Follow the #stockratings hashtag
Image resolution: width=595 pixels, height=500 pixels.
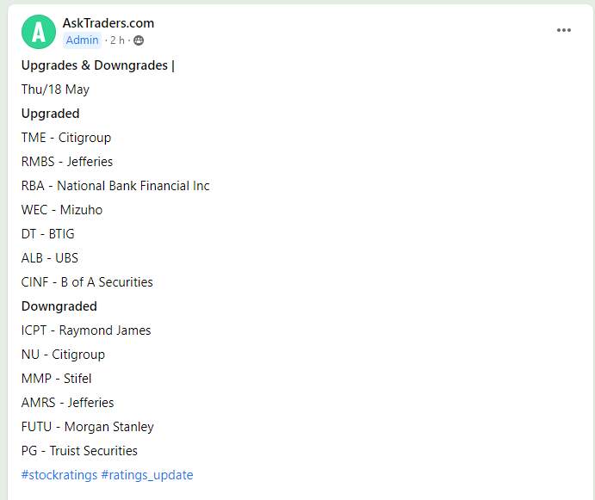pos(59,475)
